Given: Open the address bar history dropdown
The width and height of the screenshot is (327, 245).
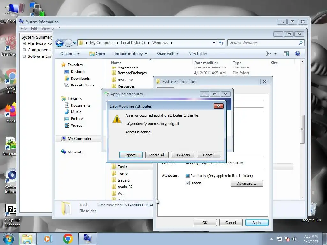Looking at the screenshot, I should (x=214, y=43).
